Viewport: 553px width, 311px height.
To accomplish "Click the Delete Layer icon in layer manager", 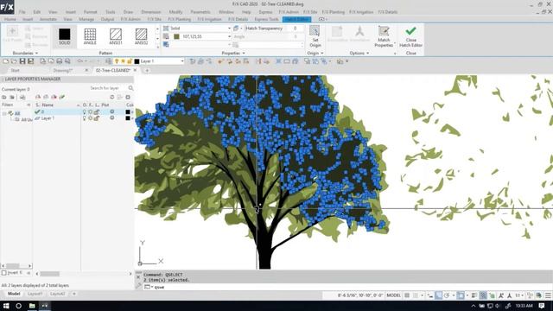I will tap(54, 97).
